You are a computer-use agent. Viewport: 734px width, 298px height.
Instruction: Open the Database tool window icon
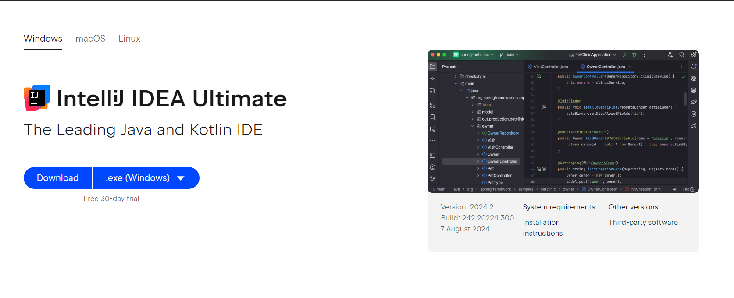[x=694, y=90]
